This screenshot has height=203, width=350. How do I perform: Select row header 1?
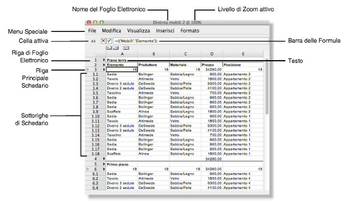tap(96, 60)
